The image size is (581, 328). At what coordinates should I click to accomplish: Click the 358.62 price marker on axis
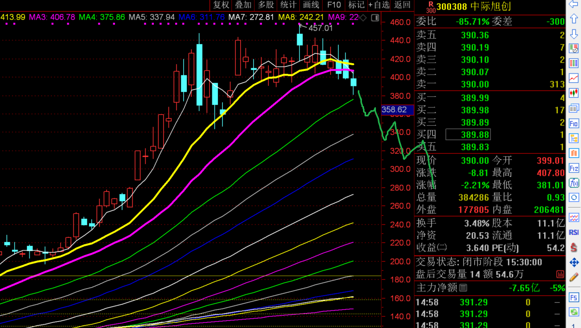(397, 110)
